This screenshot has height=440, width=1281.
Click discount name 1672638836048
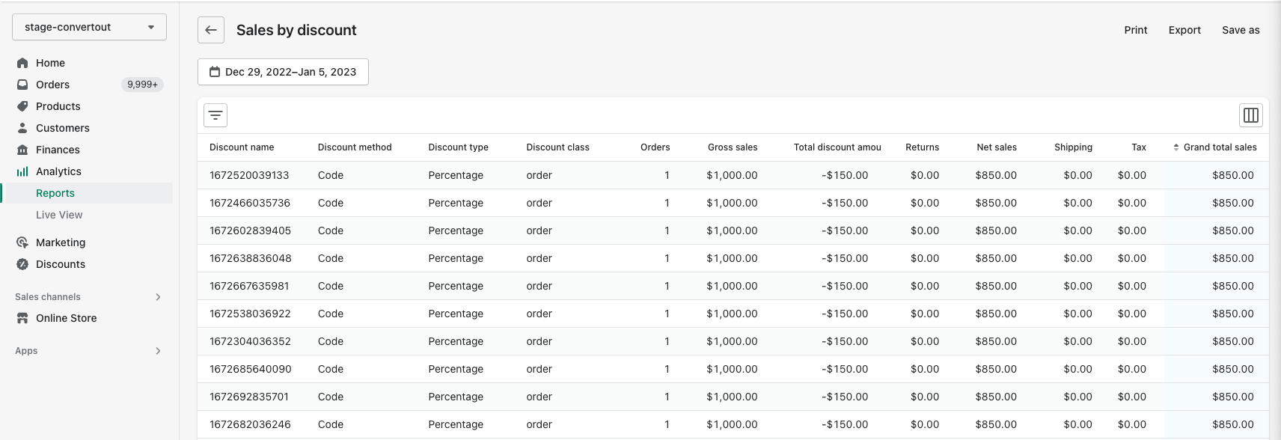pyautogui.click(x=251, y=258)
